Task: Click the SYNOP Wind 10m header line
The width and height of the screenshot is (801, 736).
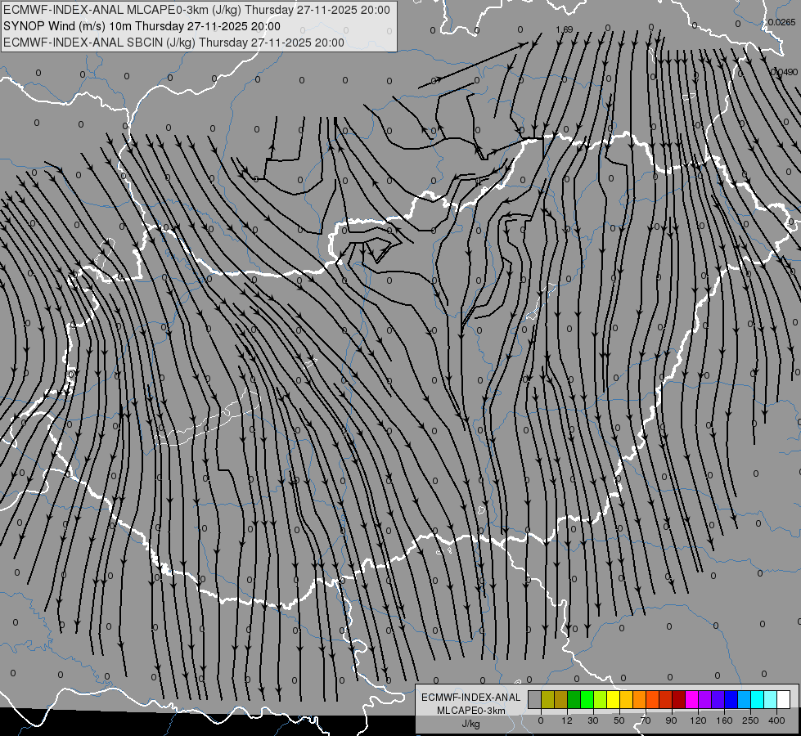Action: (x=142, y=26)
